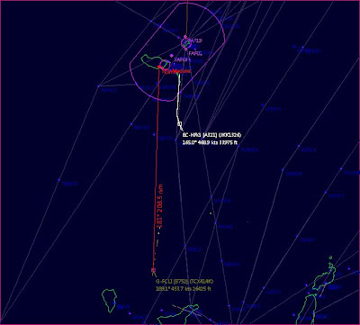The image size is (360, 325).
Task: Click the ABALO waypoint label
Action: click(x=110, y=90)
